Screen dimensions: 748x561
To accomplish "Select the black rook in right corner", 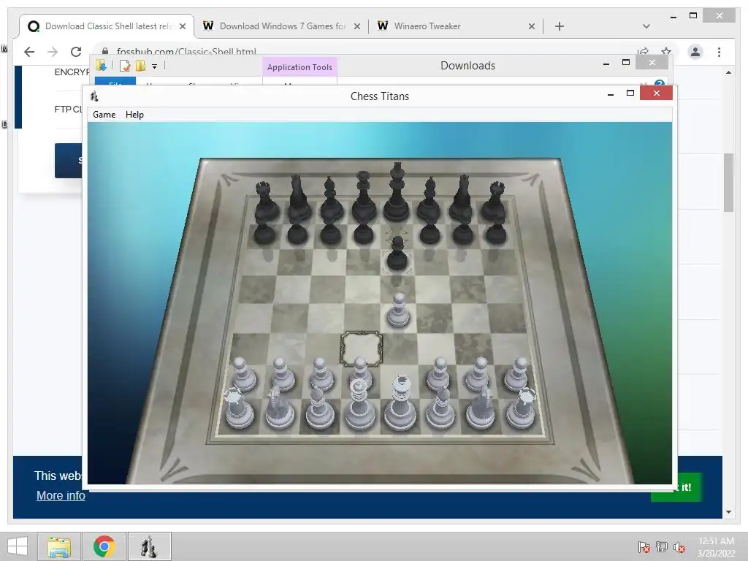I will (495, 202).
